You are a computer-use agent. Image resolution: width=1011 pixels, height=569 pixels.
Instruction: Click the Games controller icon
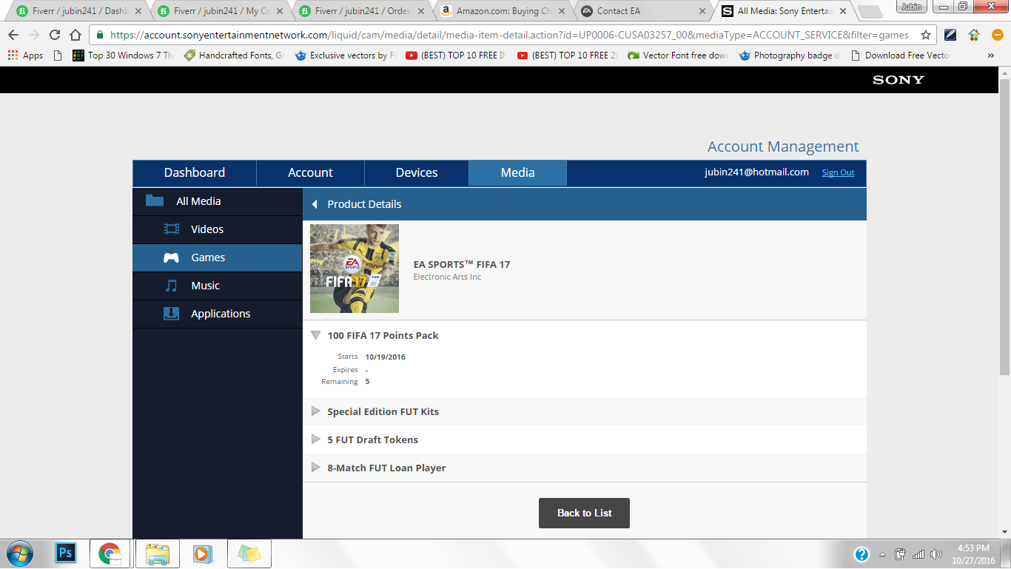pos(171,257)
